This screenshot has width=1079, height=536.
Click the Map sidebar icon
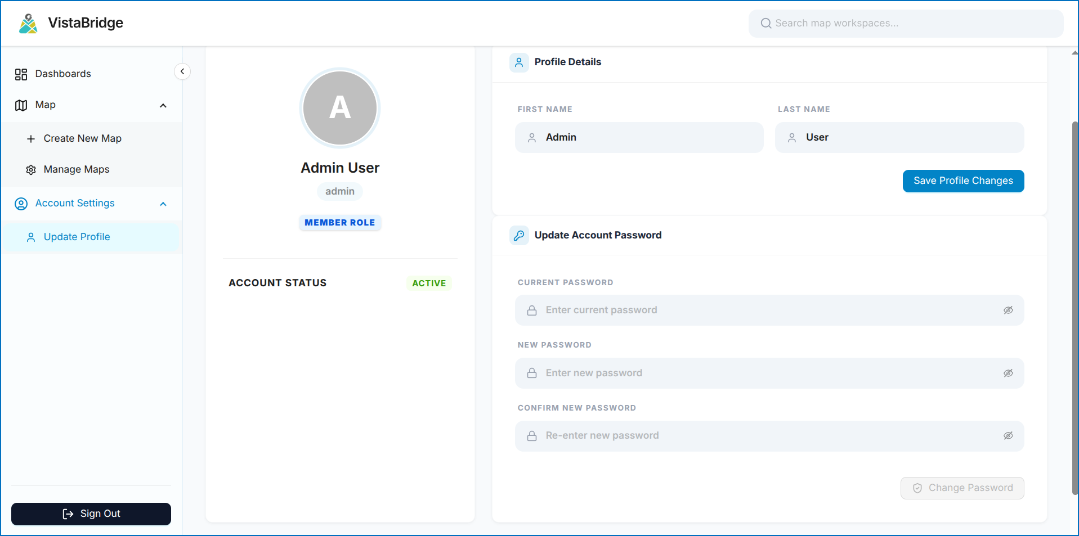pyautogui.click(x=21, y=105)
